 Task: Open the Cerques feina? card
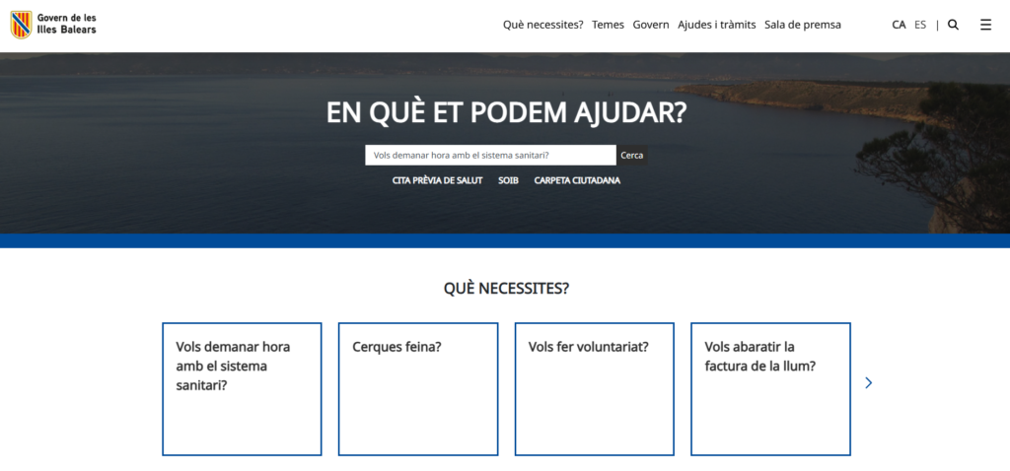pyautogui.click(x=418, y=388)
